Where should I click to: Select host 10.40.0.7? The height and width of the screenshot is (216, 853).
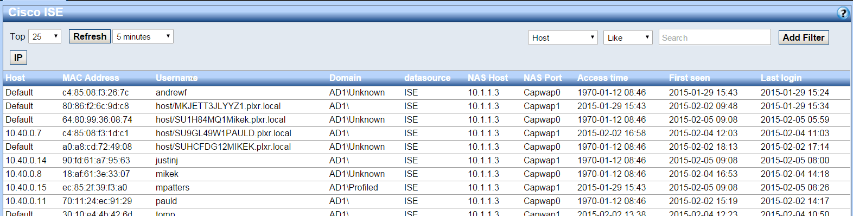coord(23,133)
